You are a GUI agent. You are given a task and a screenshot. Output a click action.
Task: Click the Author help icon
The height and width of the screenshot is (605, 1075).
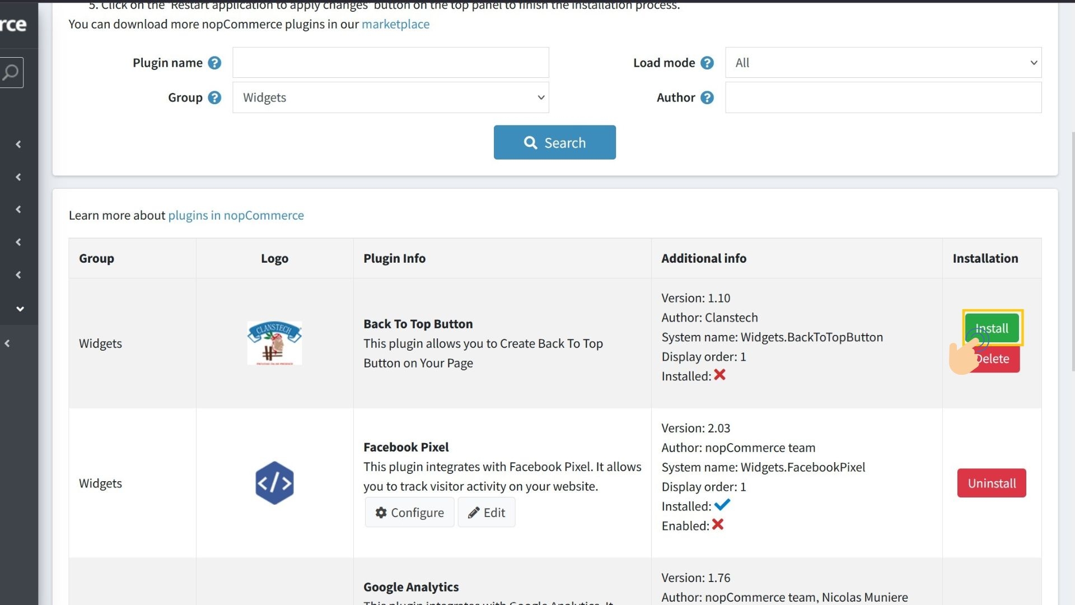coord(707,97)
